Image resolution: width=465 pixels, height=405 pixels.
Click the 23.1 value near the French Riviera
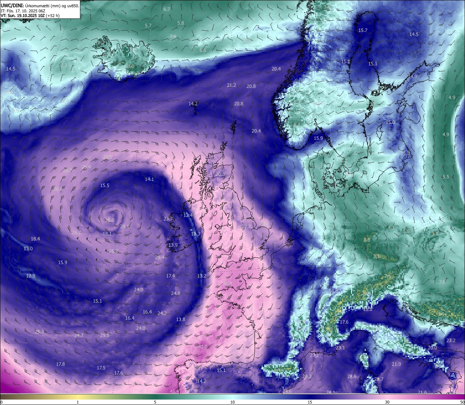(x=340, y=348)
